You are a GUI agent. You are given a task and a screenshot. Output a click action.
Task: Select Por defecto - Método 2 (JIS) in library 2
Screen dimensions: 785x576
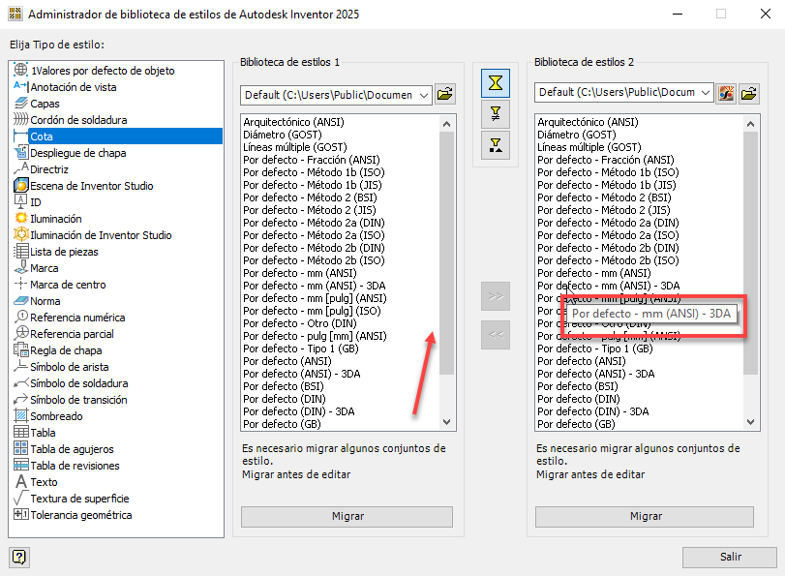pyautogui.click(x=604, y=210)
